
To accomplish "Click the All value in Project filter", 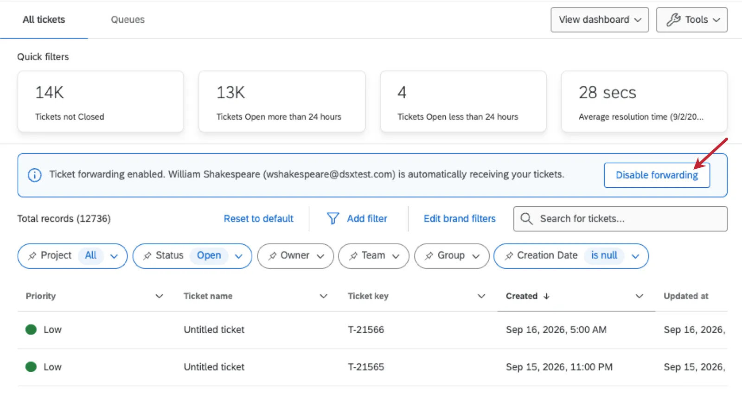I will click(x=91, y=255).
